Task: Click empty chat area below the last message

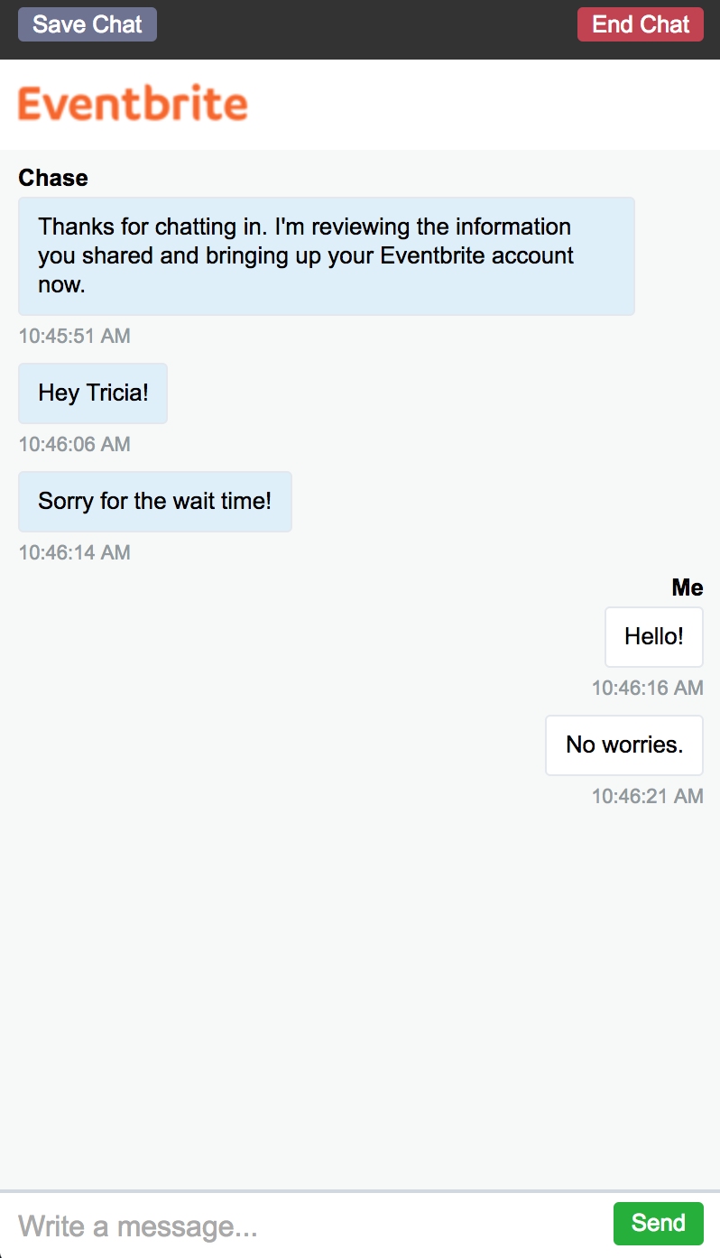Action: (360, 993)
